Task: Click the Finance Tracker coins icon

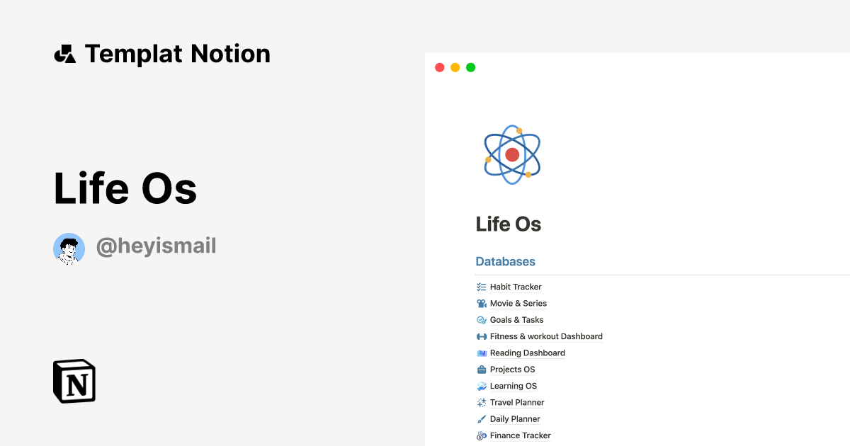Action: pyautogui.click(x=482, y=435)
